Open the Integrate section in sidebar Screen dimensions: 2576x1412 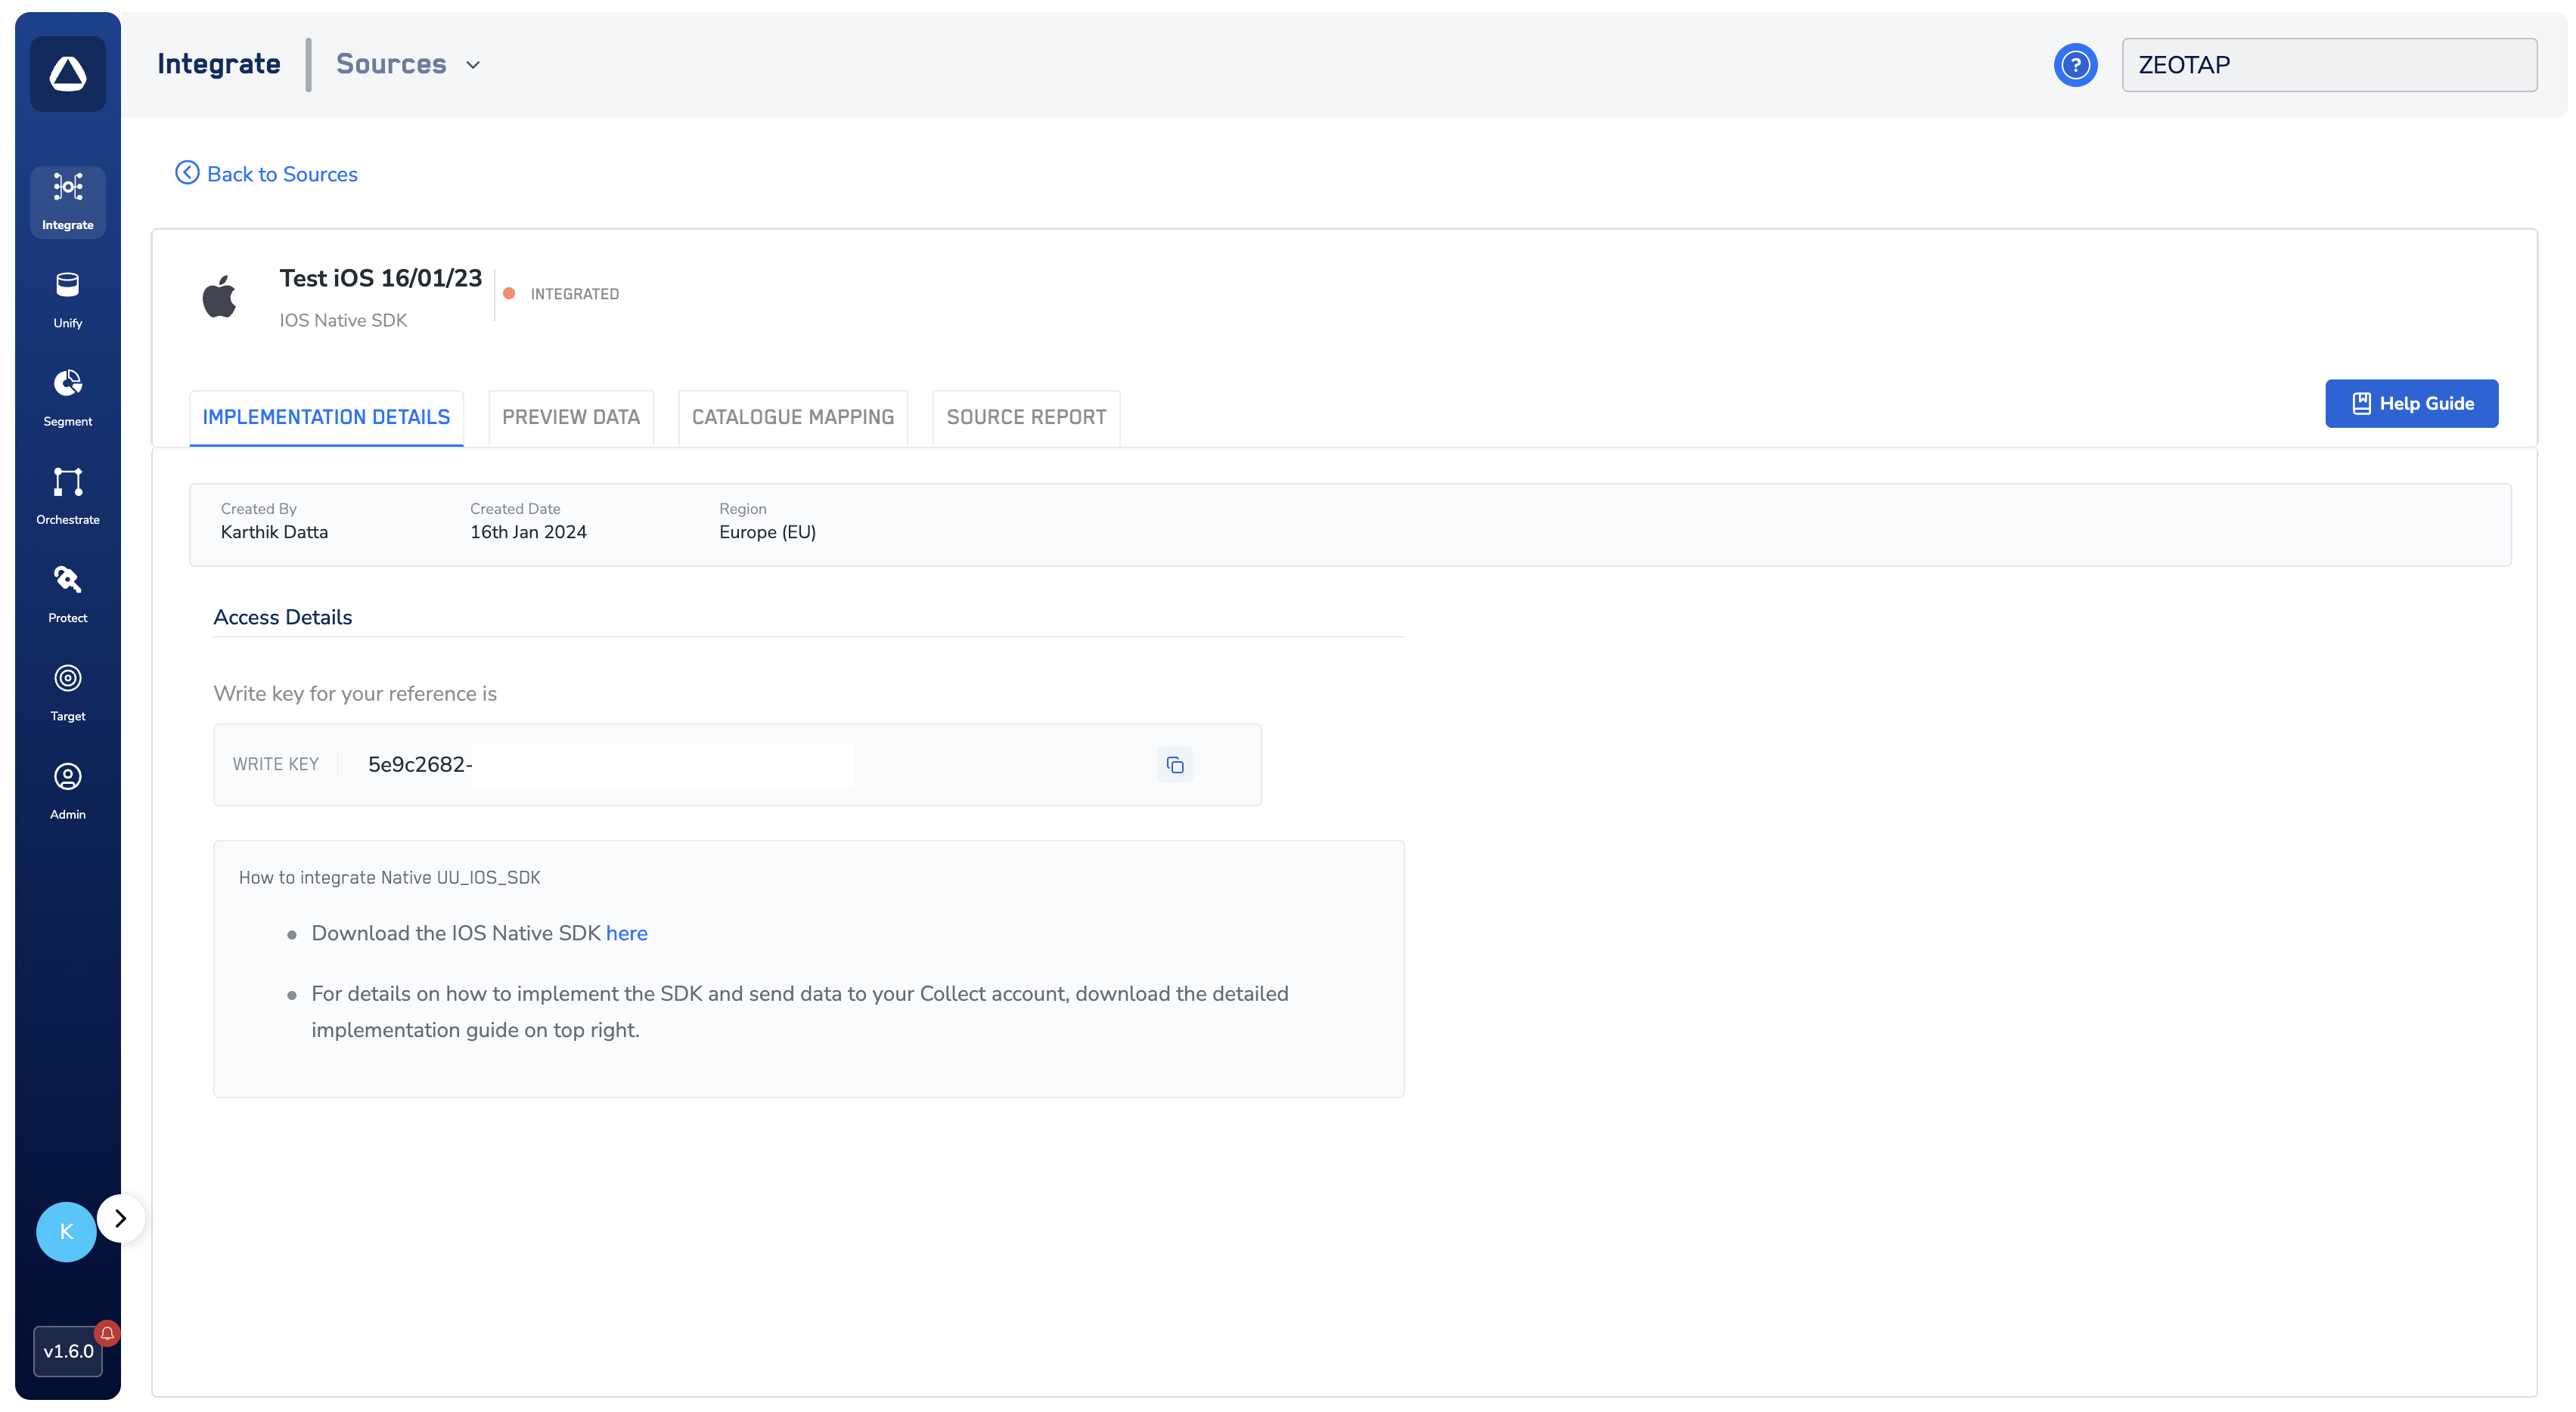(67, 201)
